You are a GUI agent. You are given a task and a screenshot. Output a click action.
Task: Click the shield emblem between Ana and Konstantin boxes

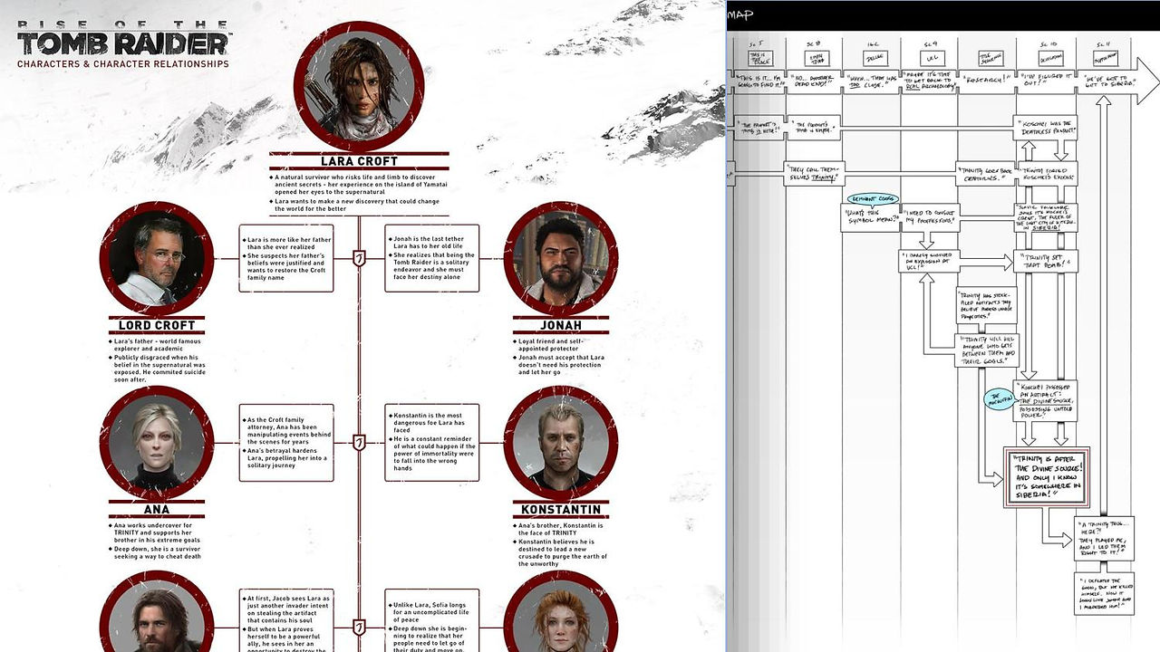coord(359,443)
